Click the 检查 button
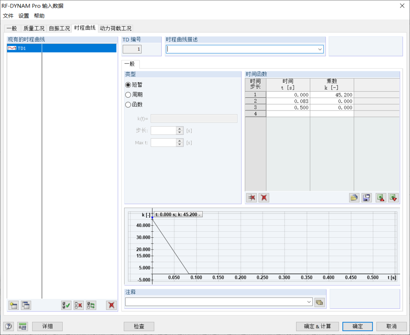Image resolution: width=410 pixels, height=335 pixels. click(x=139, y=326)
